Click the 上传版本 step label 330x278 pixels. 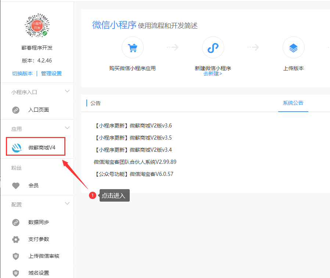[293, 68]
